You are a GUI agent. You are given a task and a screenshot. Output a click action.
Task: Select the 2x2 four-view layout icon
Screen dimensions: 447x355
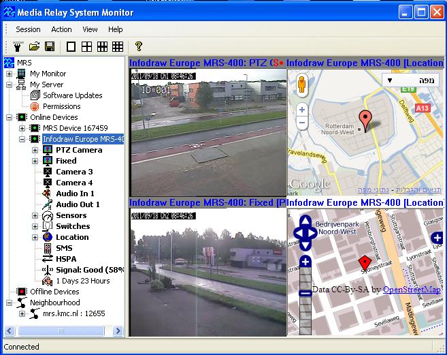(86, 46)
